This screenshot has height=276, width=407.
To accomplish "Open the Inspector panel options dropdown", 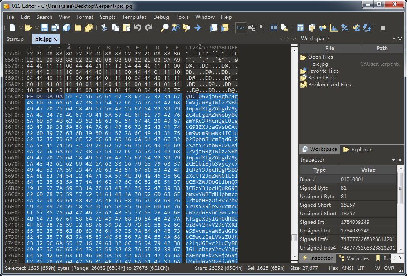I will pyautogui.click(x=394, y=160).
